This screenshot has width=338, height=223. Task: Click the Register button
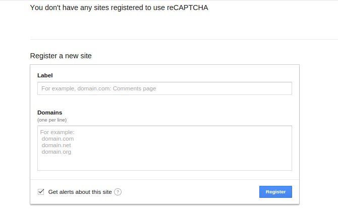(x=275, y=192)
